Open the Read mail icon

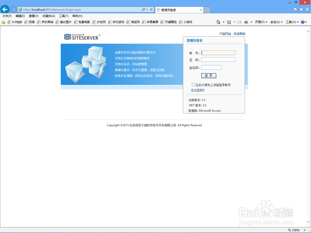pyautogui.click(x=239, y=22)
